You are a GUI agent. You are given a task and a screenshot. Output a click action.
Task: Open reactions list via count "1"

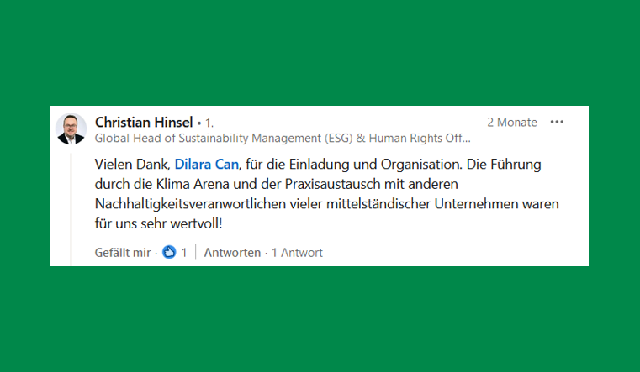pyautogui.click(x=184, y=252)
